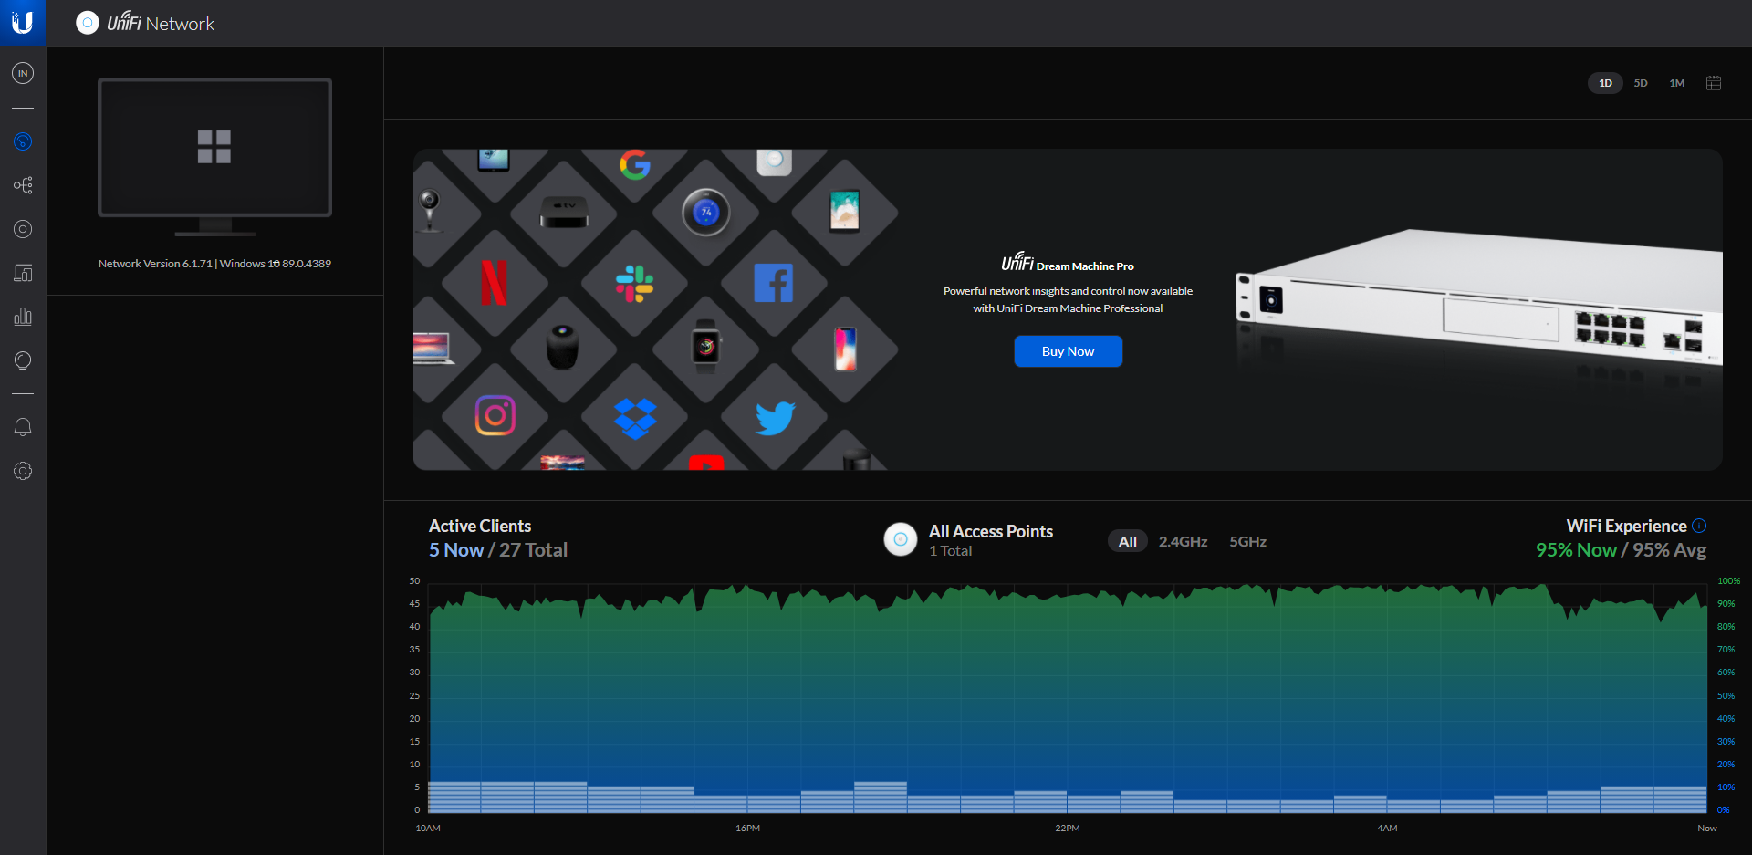Open the Insights panel
This screenshot has height=855, width=1752.
23,360
